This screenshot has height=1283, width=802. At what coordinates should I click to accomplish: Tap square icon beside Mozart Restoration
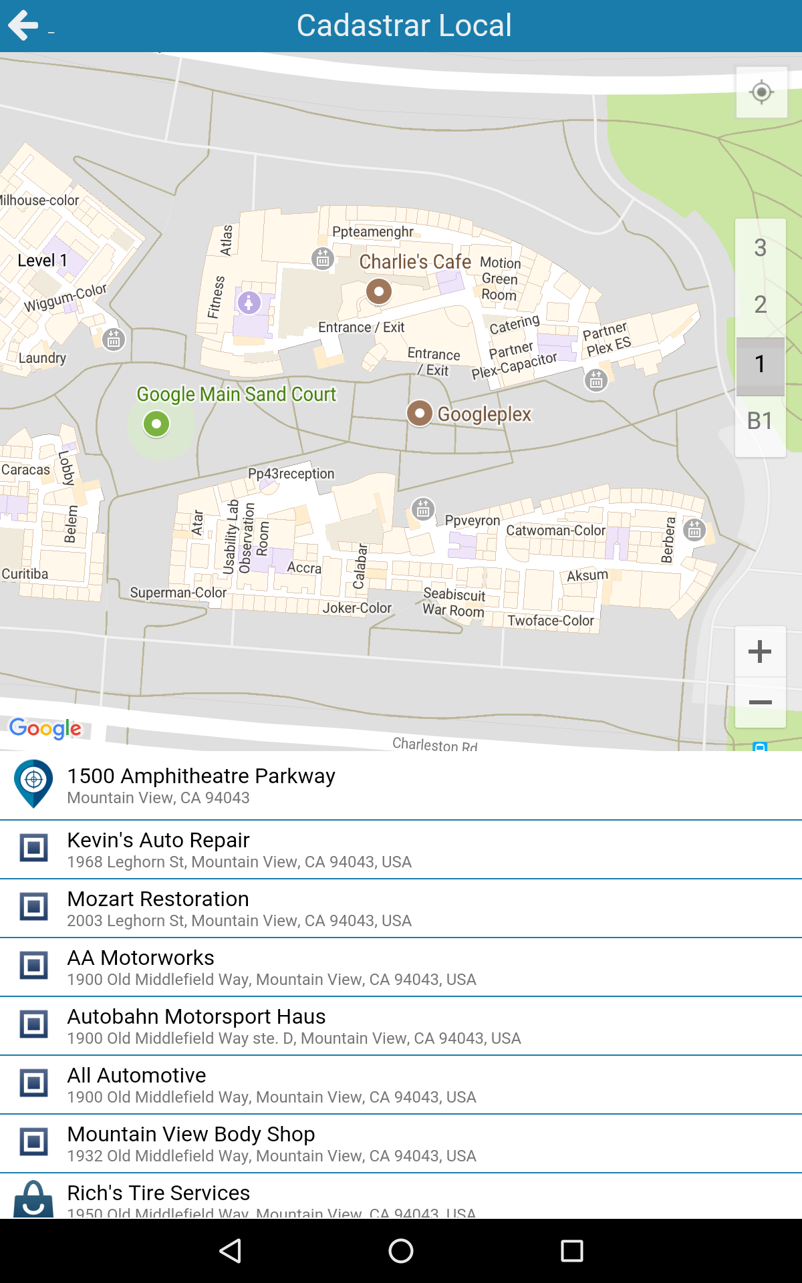33,907
